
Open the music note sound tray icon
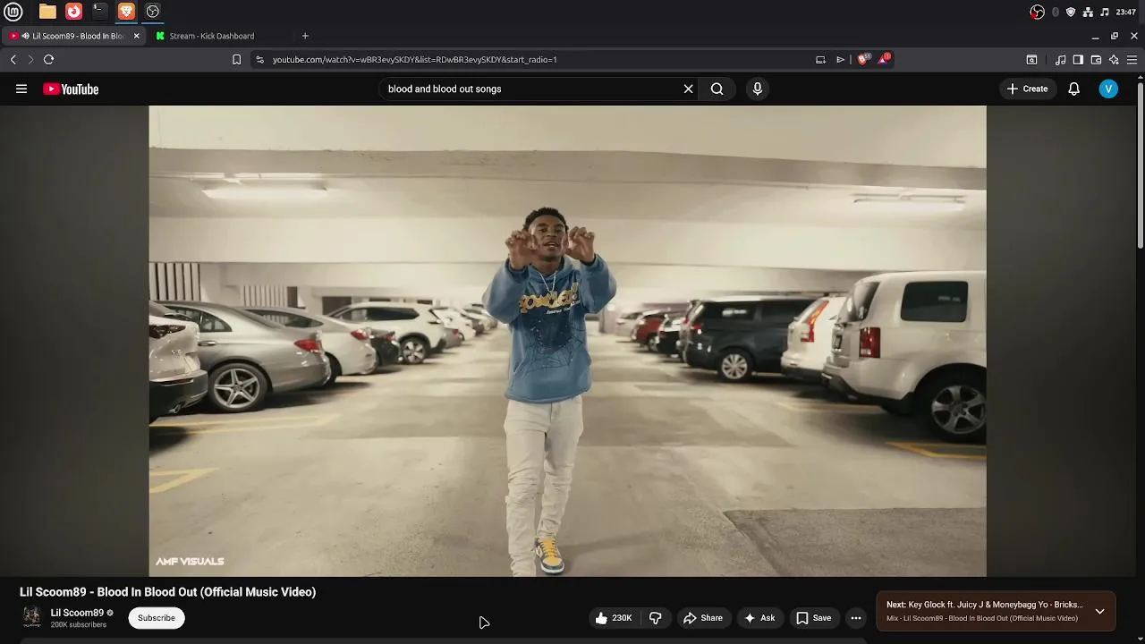(1105, 12)
